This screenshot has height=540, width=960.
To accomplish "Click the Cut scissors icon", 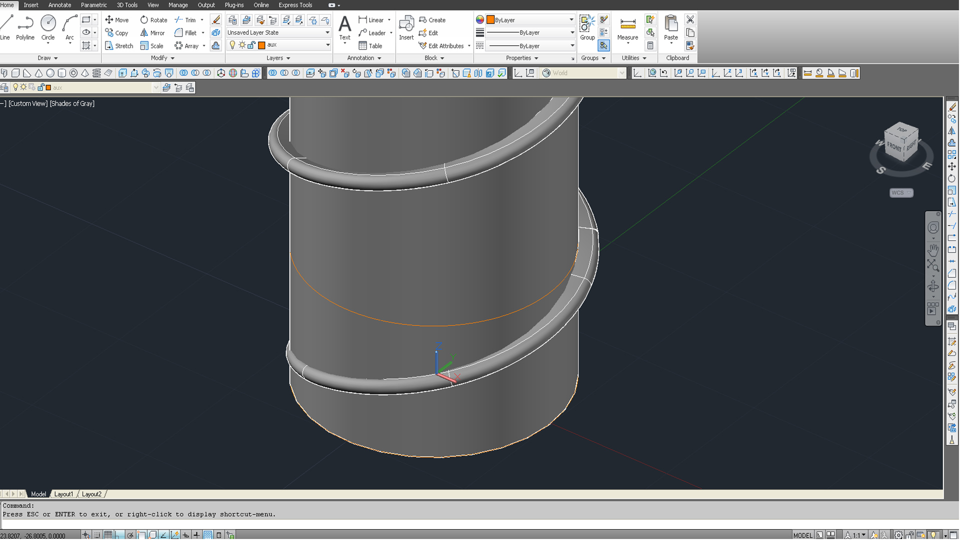I will coord(690,19).
